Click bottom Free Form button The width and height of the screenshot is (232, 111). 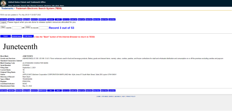click(x=27, y=91)
